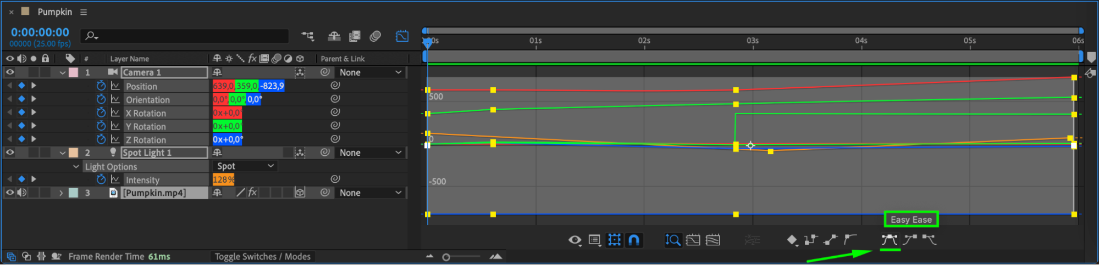Click the Position stopwatch icon

101,86
